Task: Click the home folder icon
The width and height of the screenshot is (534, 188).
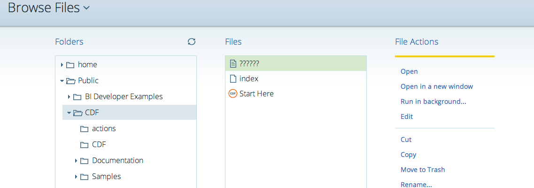Action: tap(70, 65)
